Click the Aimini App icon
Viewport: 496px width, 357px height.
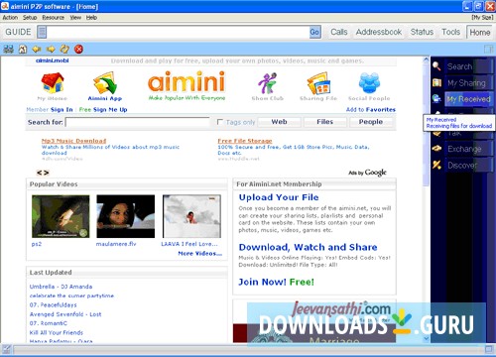pyautogui.click(x=105, y=83)
